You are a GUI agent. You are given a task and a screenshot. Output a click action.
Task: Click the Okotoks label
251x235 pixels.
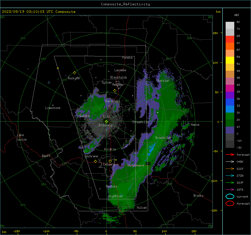(x=112, y=186)
